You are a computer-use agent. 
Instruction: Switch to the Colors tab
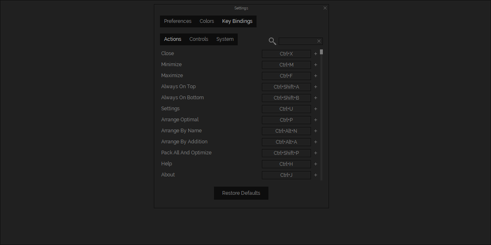(207, 21)
